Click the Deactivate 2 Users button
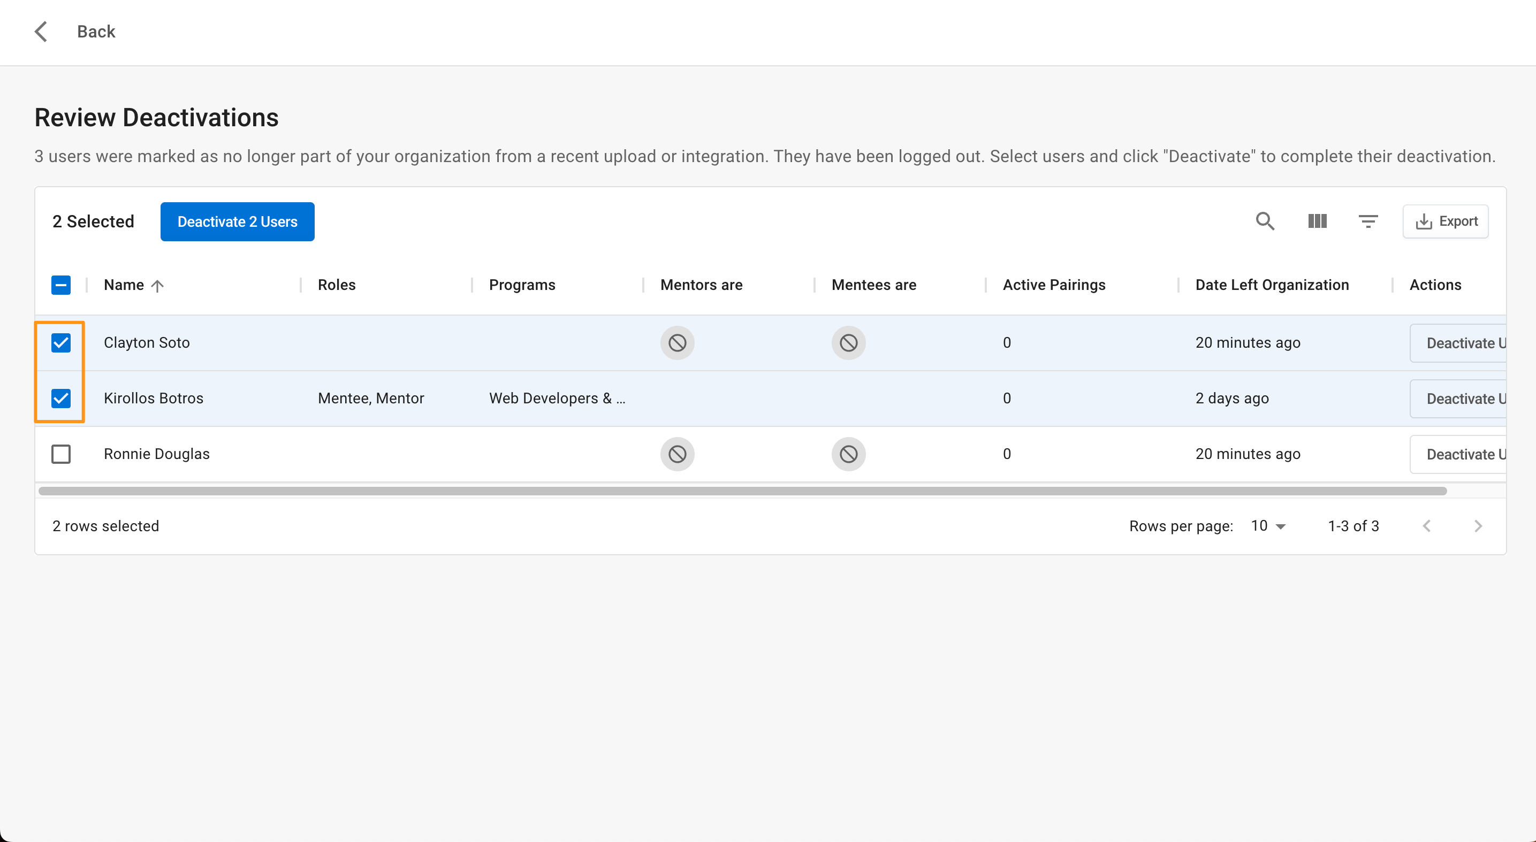 (237, 221)
